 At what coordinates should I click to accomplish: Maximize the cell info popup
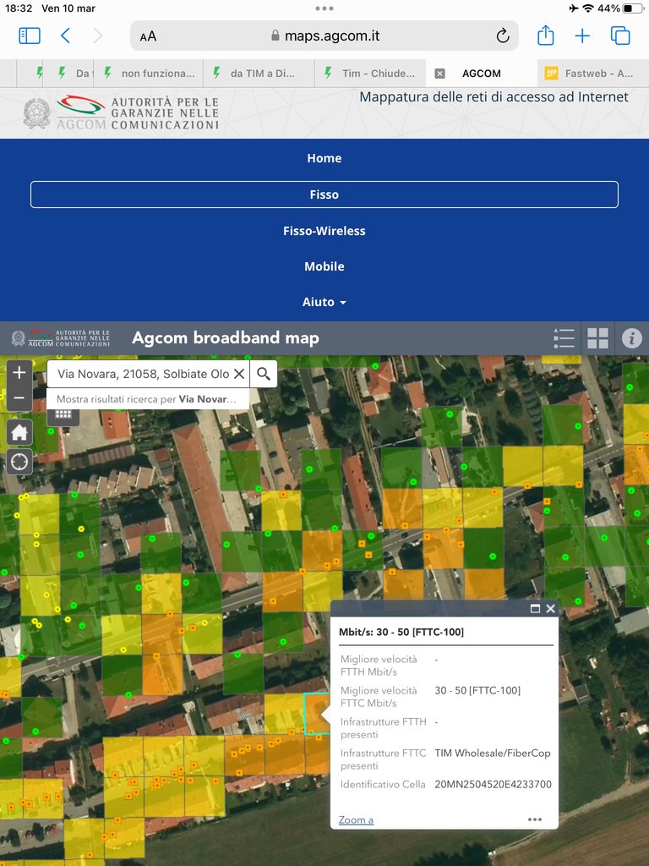coord(535,609)
